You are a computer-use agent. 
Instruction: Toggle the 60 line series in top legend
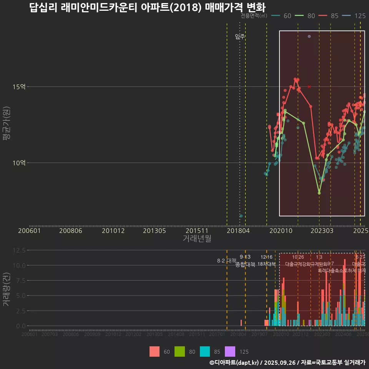tap(281, 16)
